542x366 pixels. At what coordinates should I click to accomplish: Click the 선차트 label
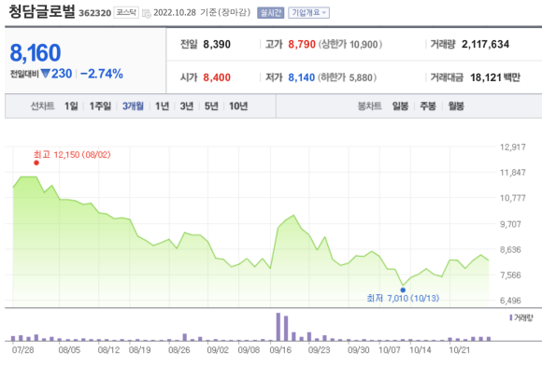(42, 106)
